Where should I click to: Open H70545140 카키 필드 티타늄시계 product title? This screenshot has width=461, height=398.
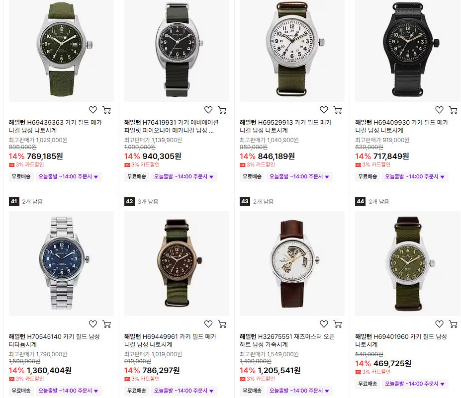[54, 340]
